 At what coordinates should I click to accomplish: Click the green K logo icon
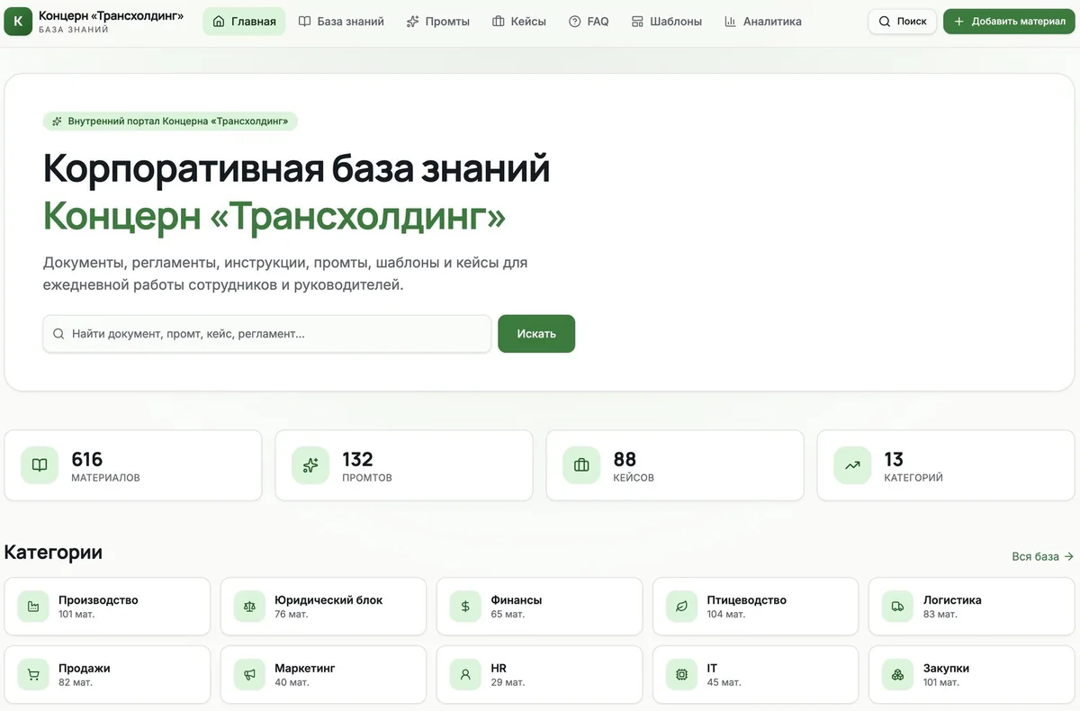(x=18, y=21)
